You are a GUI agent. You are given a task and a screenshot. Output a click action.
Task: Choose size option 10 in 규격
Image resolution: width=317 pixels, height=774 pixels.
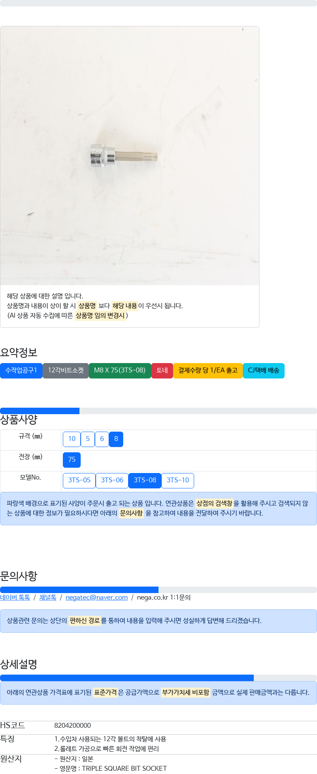pos(72,439)
